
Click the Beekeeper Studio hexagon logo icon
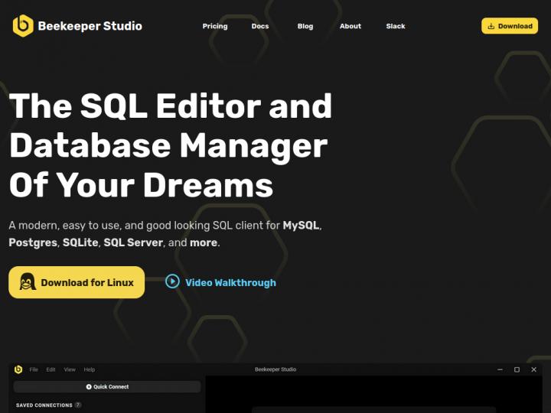tap(23, 26)
